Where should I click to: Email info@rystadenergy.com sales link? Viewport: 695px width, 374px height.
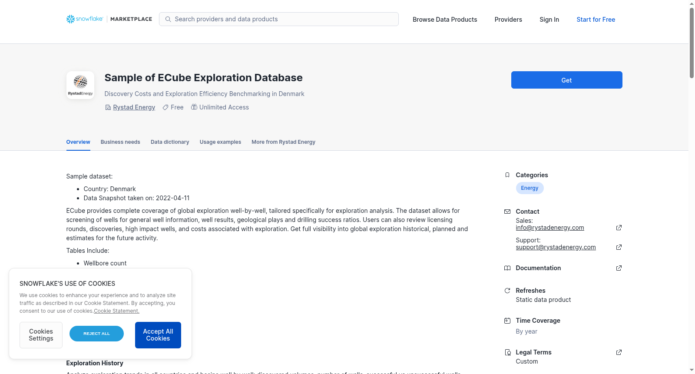pos(550,228)
